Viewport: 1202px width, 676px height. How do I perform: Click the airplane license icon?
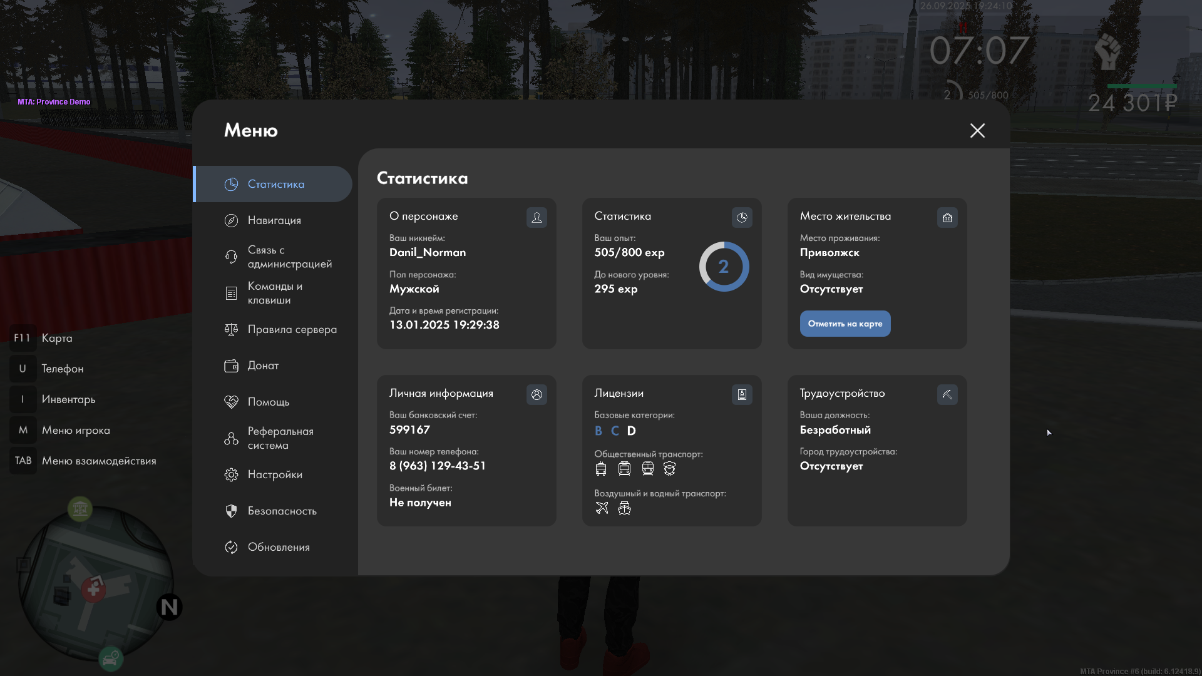pyautogui.click(x=602, y=508)
